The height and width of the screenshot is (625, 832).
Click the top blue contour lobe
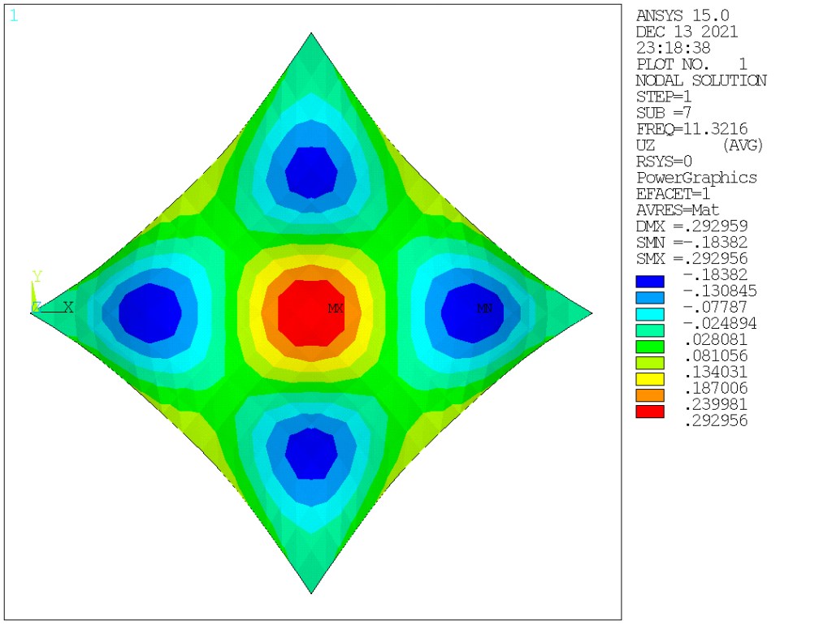[x=311, y=171]
